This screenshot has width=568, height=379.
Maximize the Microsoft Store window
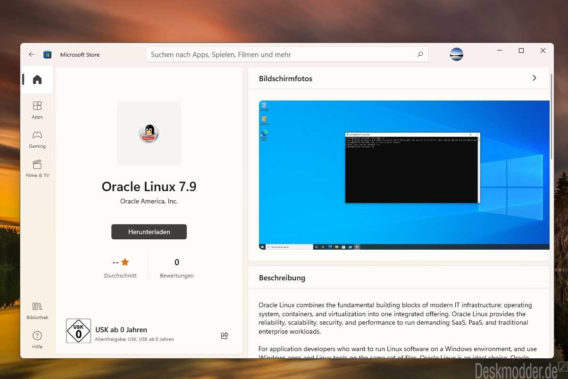[x=521, y=51]
